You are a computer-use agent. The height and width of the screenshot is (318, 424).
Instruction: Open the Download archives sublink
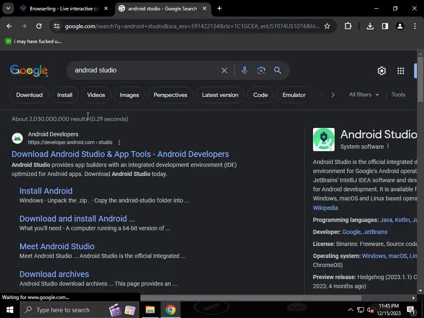[x=54, y=274]
